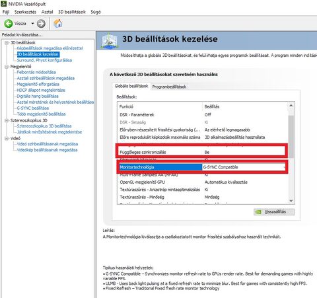
Task: Open the G-SYNC Compatible dropdown
Action: (x=244, y=167)
